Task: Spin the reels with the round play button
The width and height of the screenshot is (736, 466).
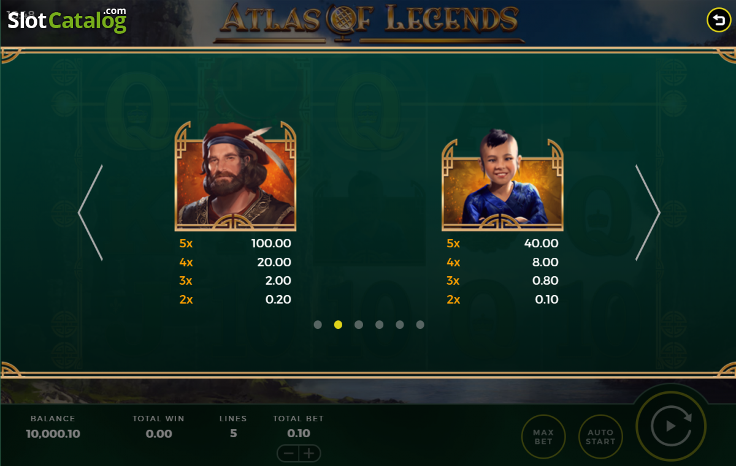Action: pyautogui.click(x=671, y=425)
